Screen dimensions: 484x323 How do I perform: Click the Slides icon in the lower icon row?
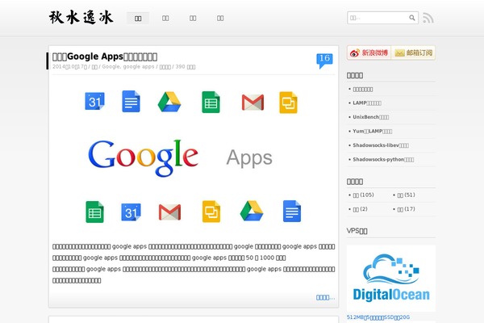coord(211,212)
